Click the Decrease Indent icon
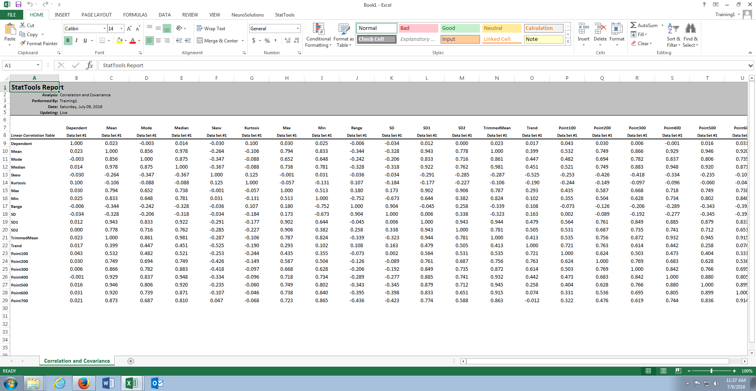Viewport: 756px width, 391px height. click(179, 40)
